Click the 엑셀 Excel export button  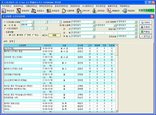coord(145,32)
